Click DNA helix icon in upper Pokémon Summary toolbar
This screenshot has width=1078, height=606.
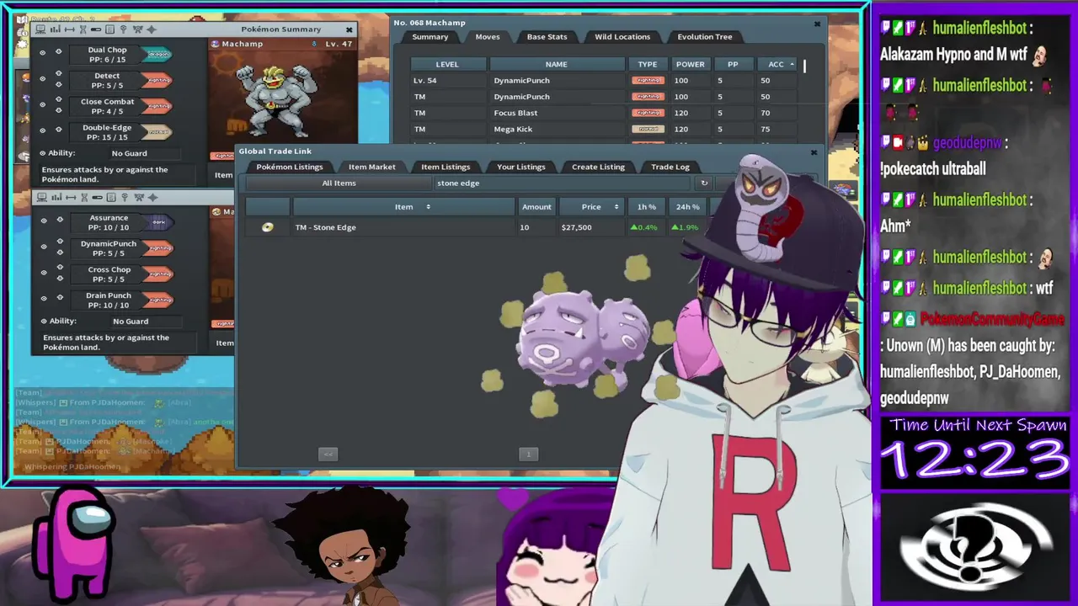point(83,29)
